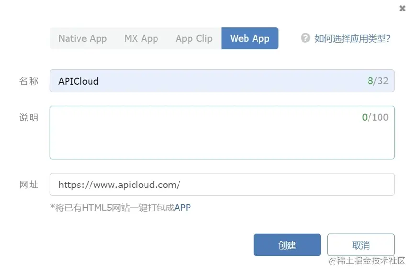Switch to the App Clip tab
The height and width of the screenshot is (274, 414).
pyautogui.click(x=194, y=38)
